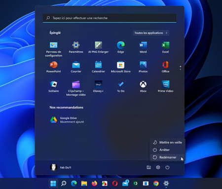Launch AI PNG Enlarger
Viewport: 222px width, 189px height.
click(x=98, y=47)
